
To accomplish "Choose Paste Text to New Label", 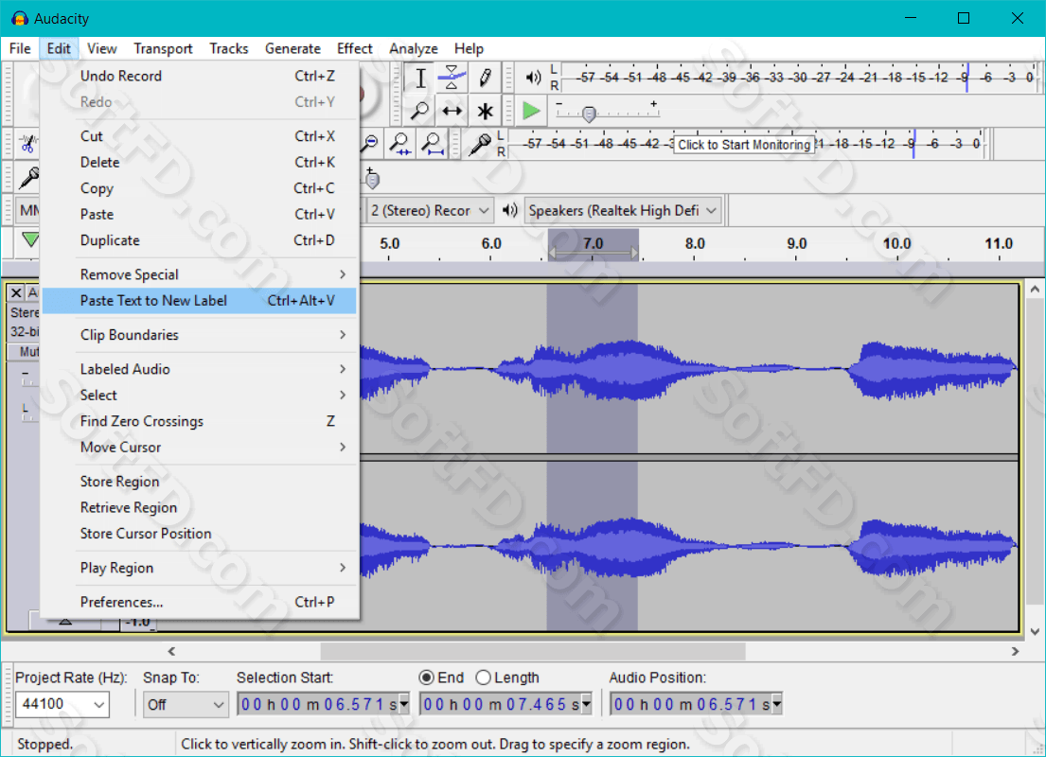I will 200,301.
